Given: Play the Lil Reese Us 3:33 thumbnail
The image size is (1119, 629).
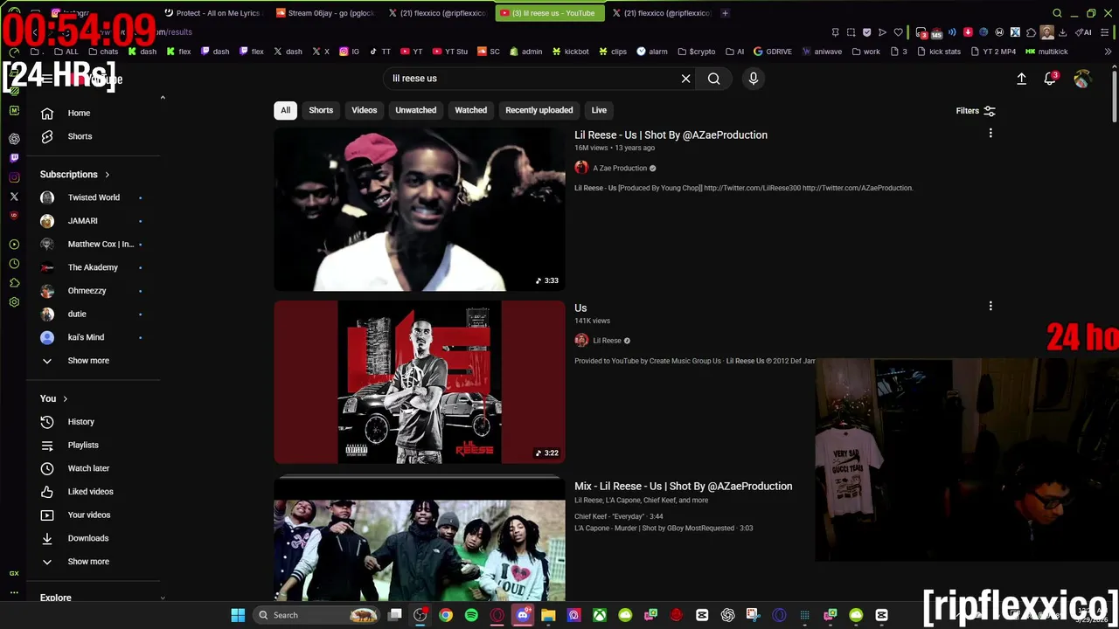Looking at the screenshot, I should [420, 210].
